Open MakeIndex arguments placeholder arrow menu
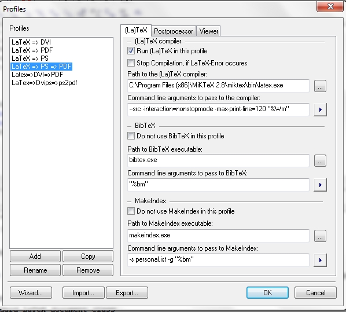Image resolution: width=346 pixels, height=312 pixels. pyautogui.click(x=320, y=260)
